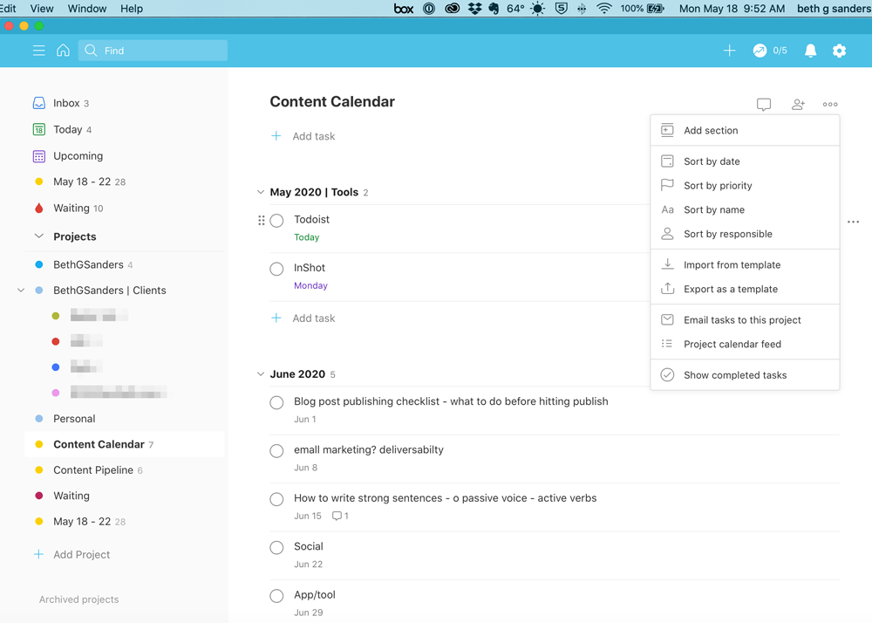Collapse the May 2020 | Tools section
This screenshot has height=623, width=872.
coord(260,191)
